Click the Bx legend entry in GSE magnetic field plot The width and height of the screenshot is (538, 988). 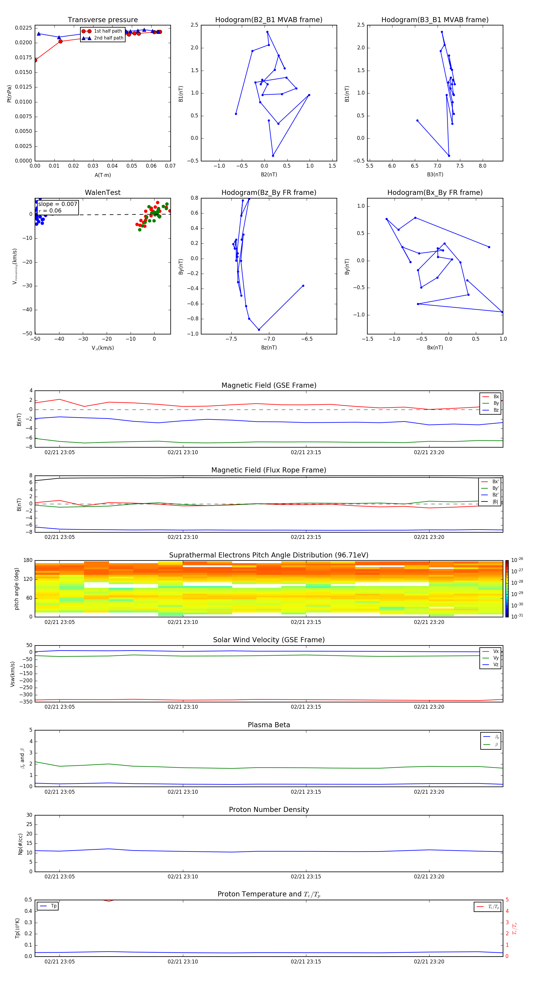(490, 397)
